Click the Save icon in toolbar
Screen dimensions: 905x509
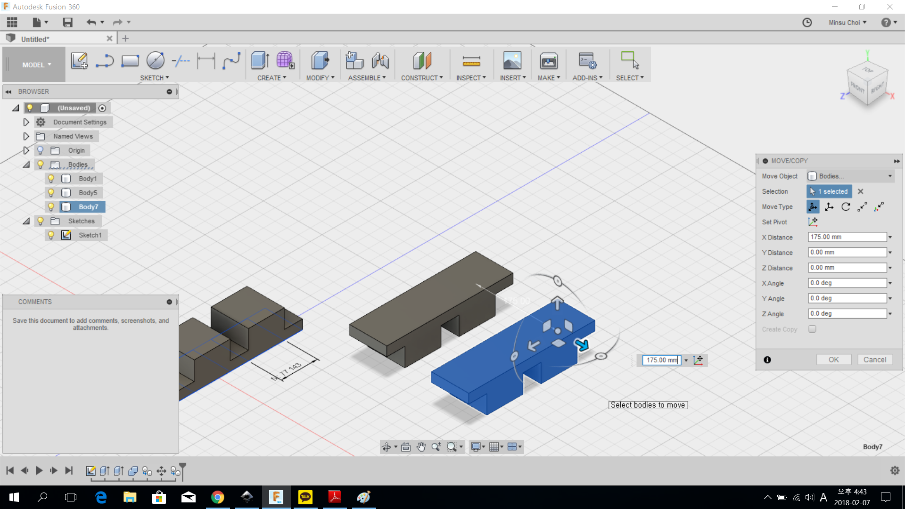[68, 22]
